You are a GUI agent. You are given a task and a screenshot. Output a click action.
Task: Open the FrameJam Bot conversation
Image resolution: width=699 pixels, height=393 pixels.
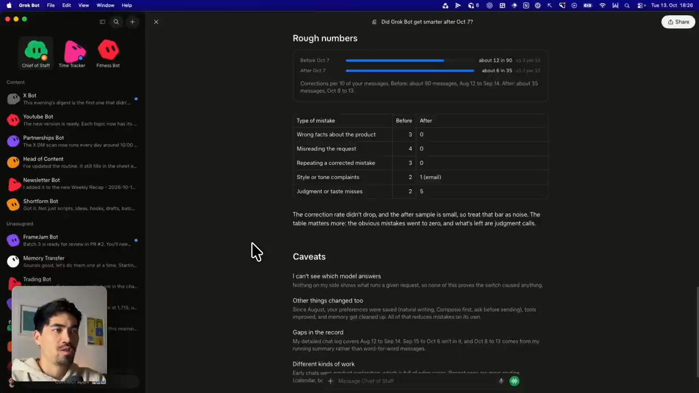point(73,240)
